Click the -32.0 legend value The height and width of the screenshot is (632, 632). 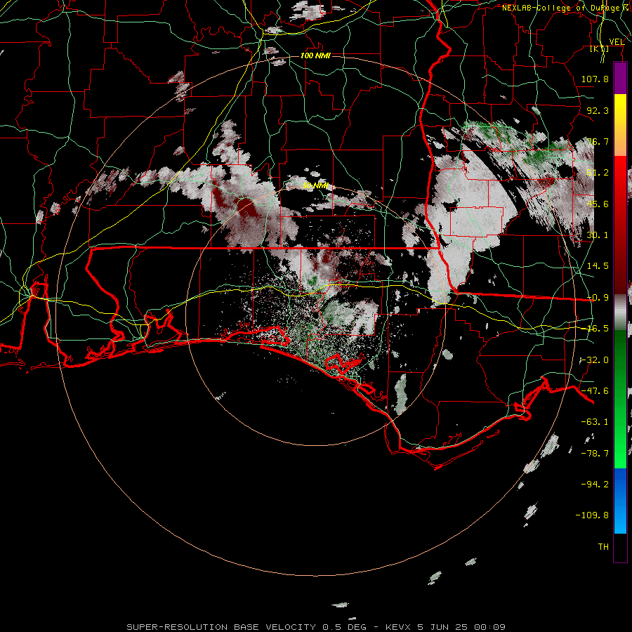pyautogui.click(x=595, y=360)
